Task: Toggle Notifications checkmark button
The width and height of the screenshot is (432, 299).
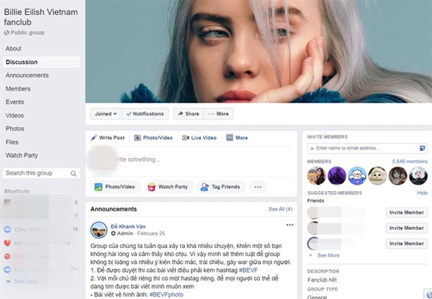Action: click(145, 114)
